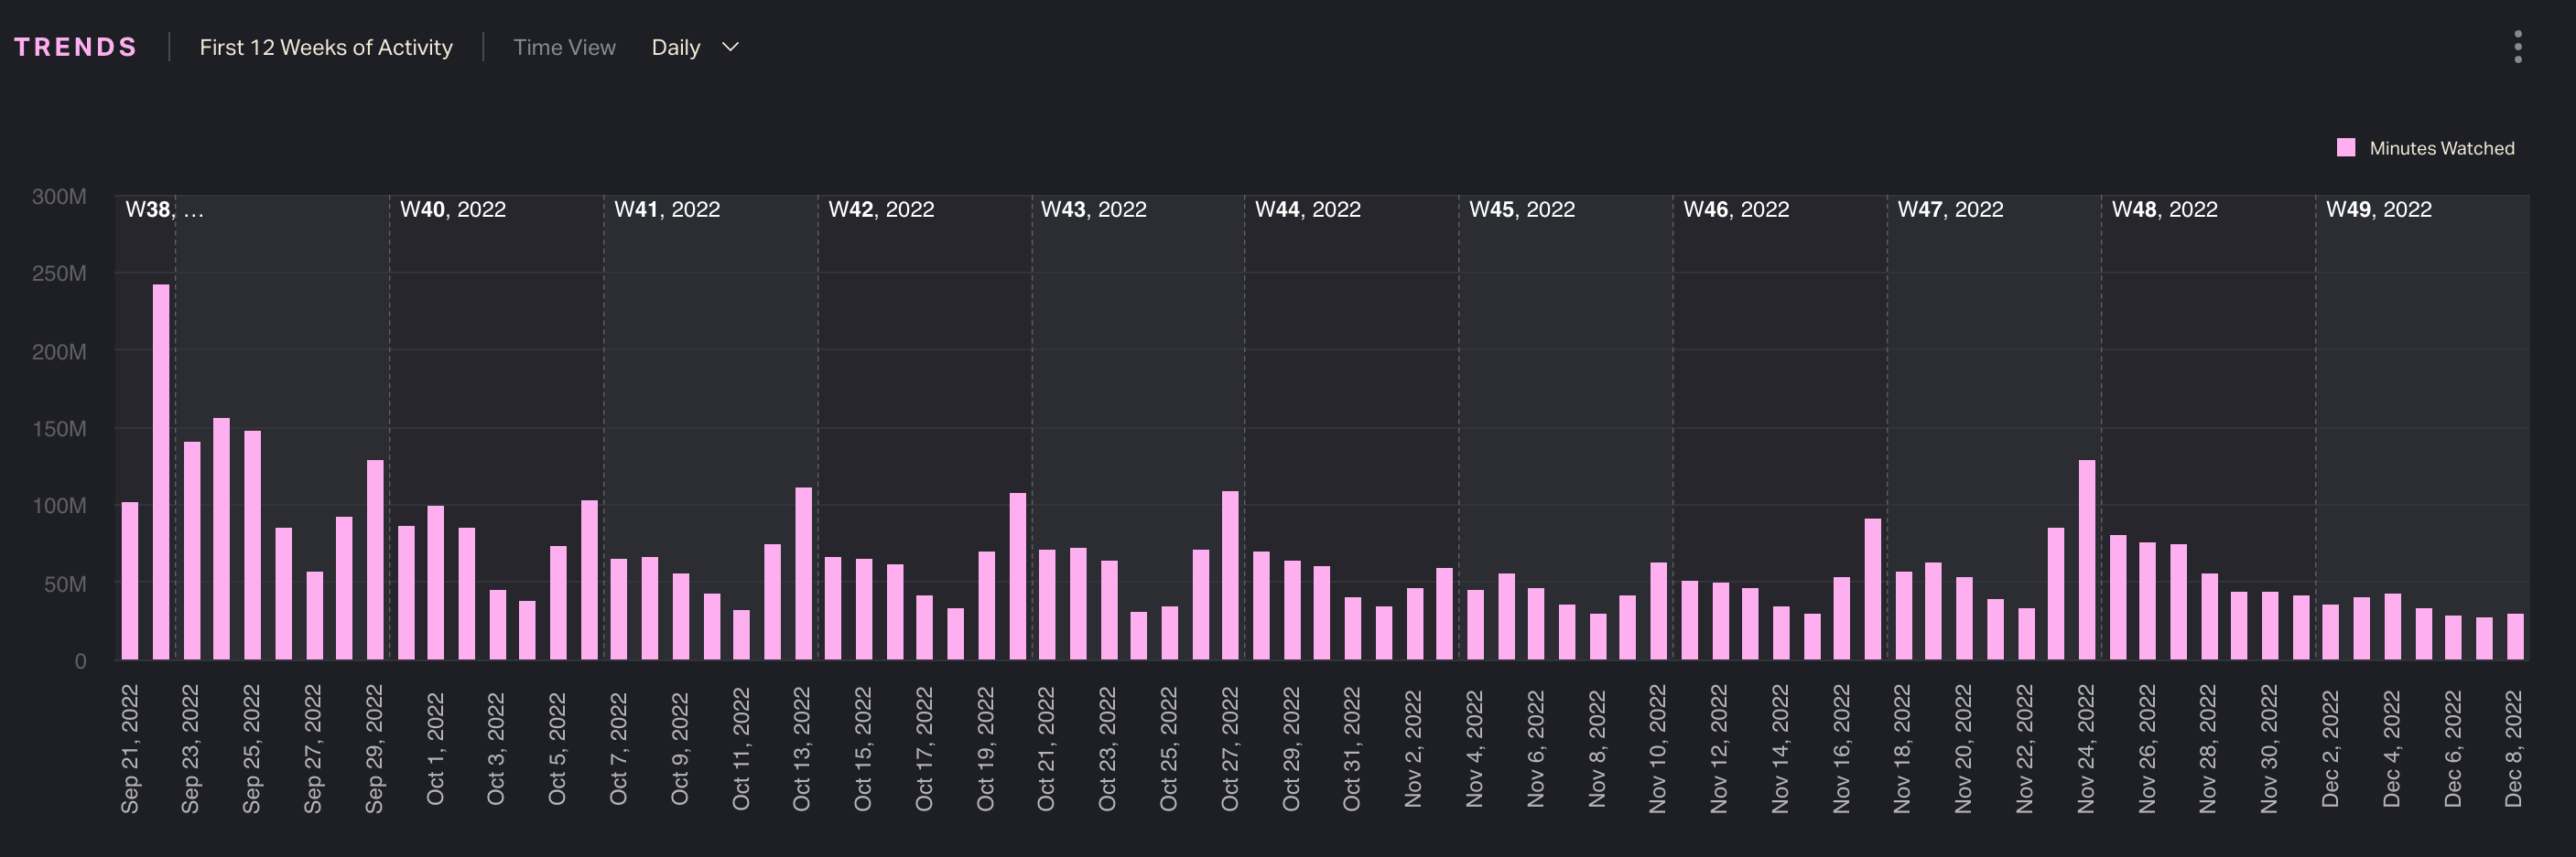Select the W49, 2022 week label

pyautogui.click(x=2378, y=209)
